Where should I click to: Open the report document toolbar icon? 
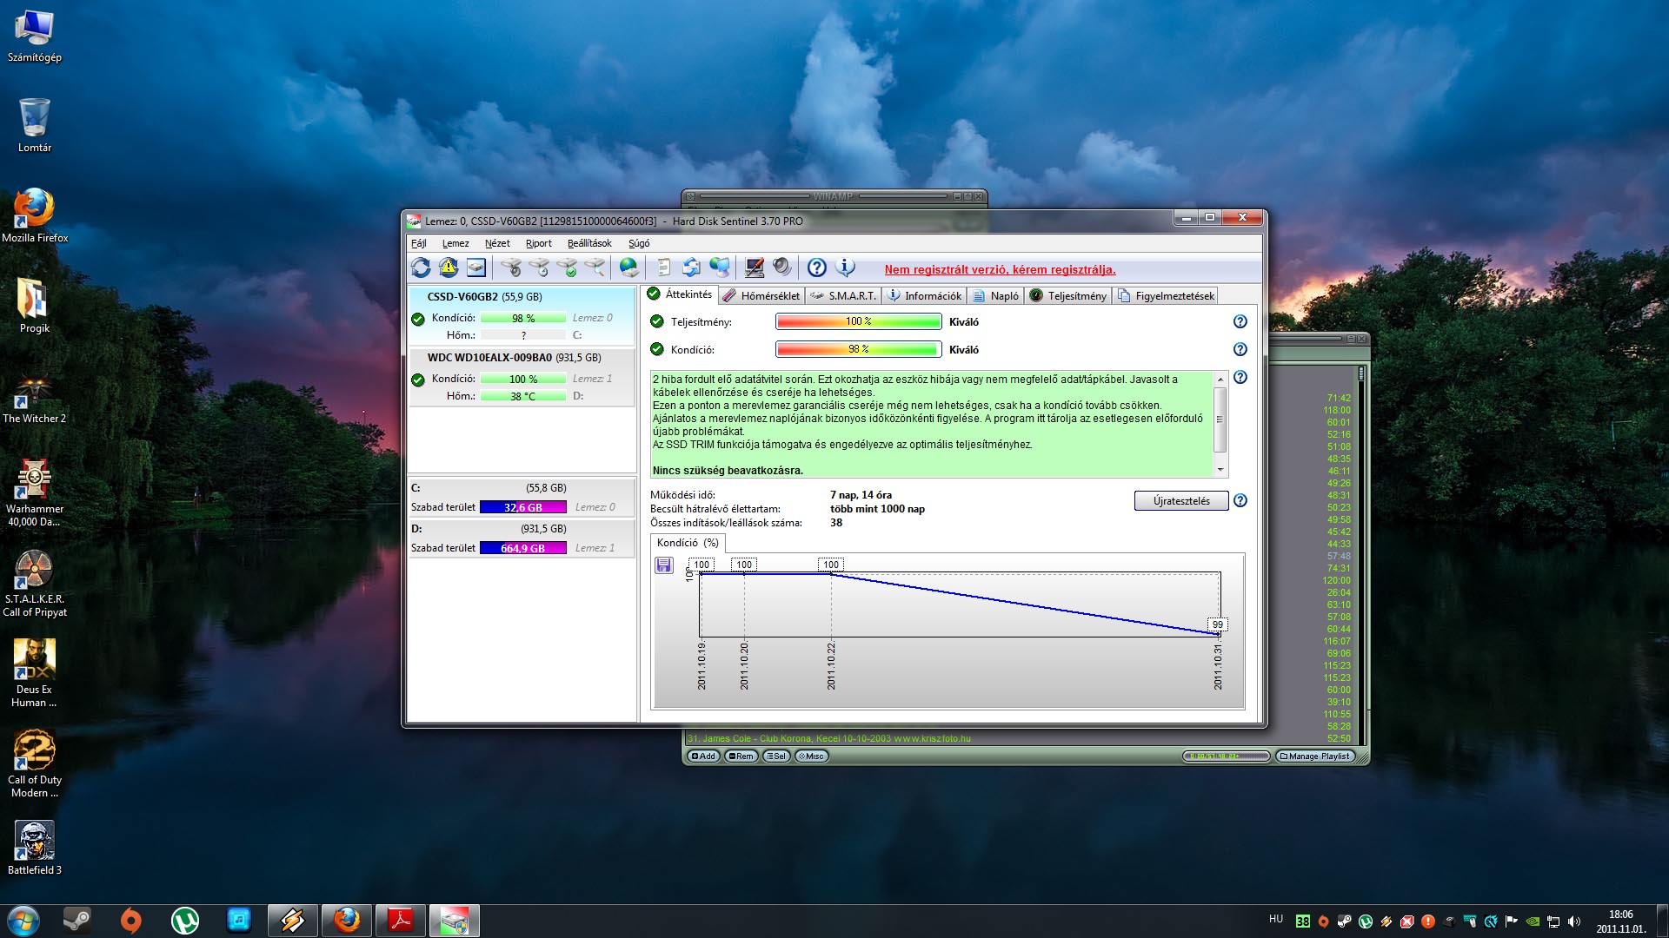click(664, 268)
